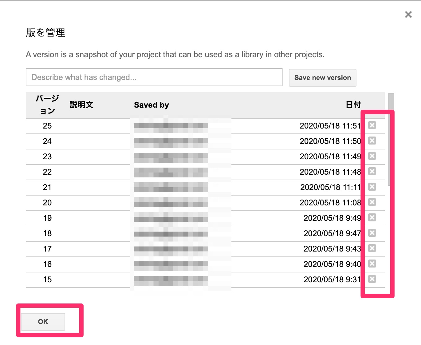Delete version 25 using its X icon
421x345 pixels.
(x=372, y=125)
